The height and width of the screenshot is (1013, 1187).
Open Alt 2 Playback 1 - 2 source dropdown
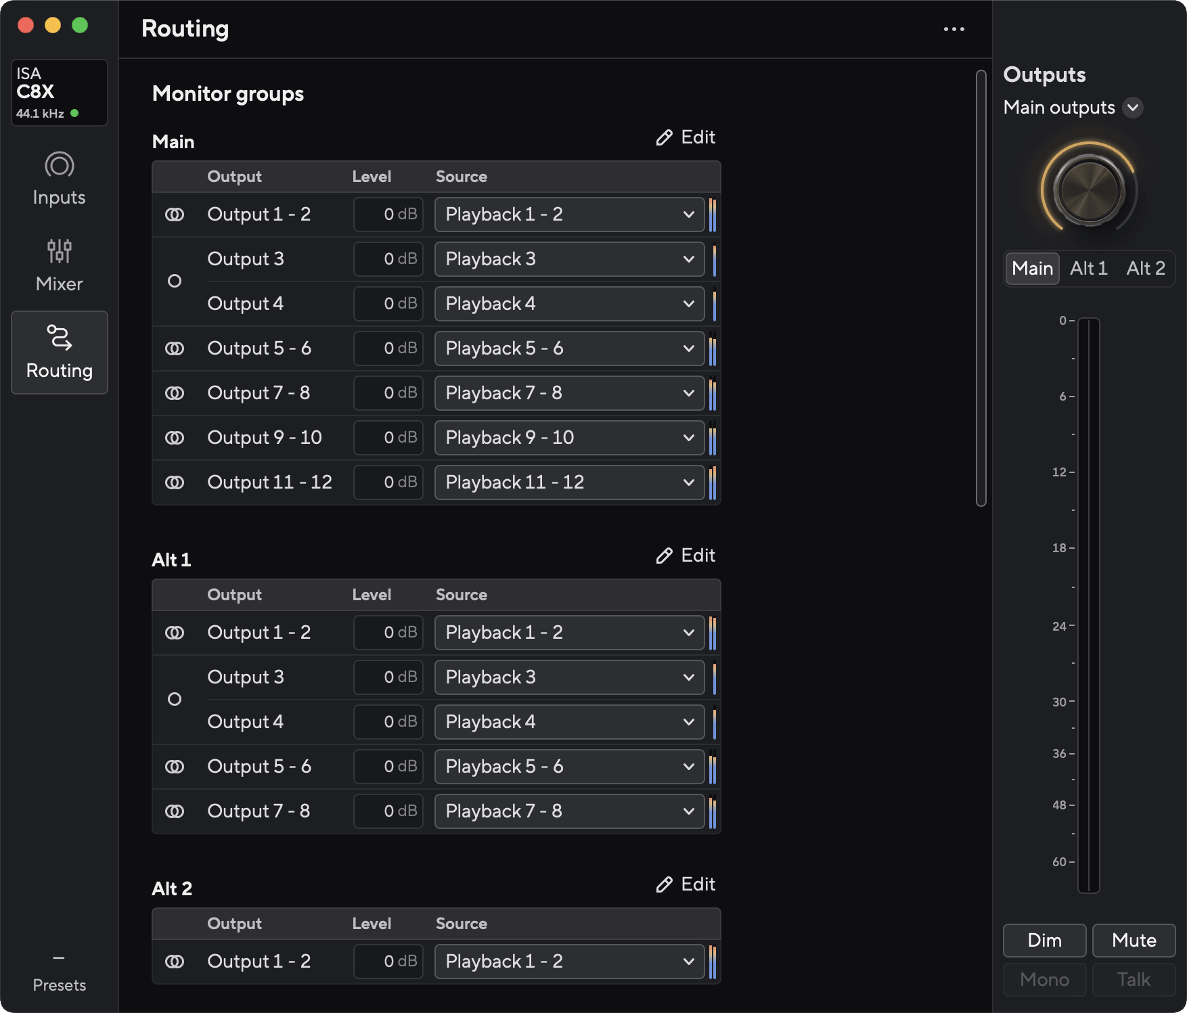click(x=569, y=962)
